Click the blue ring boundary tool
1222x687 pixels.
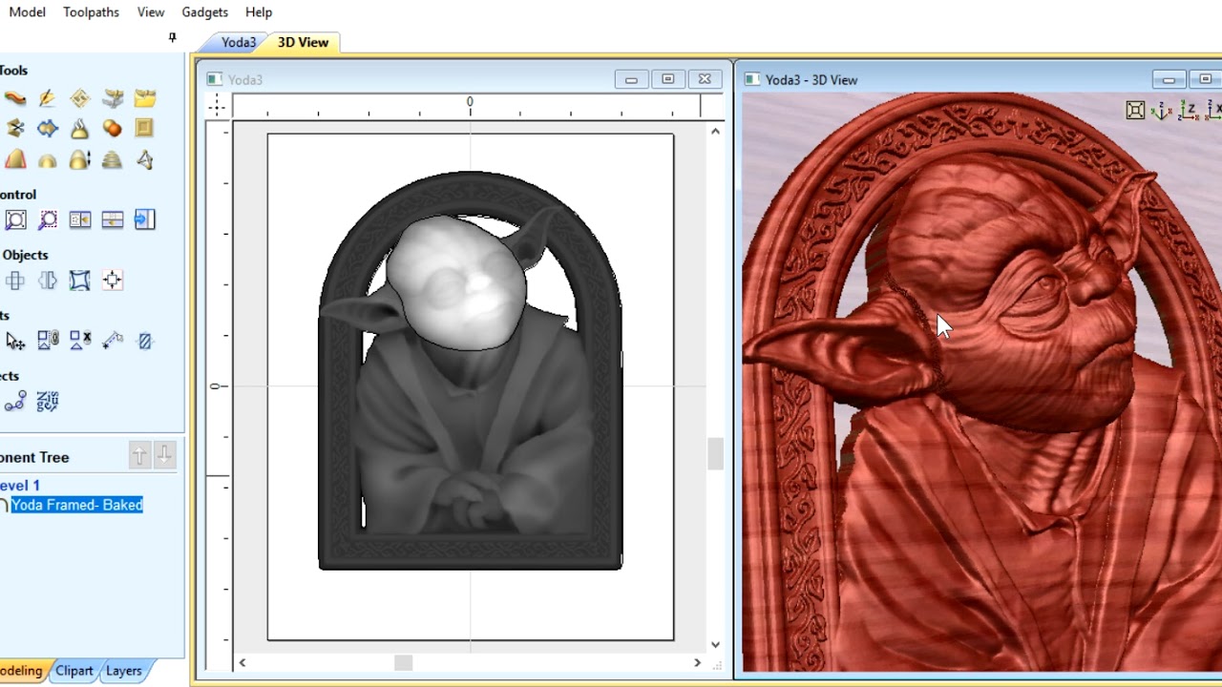click(x=48, y=128)
